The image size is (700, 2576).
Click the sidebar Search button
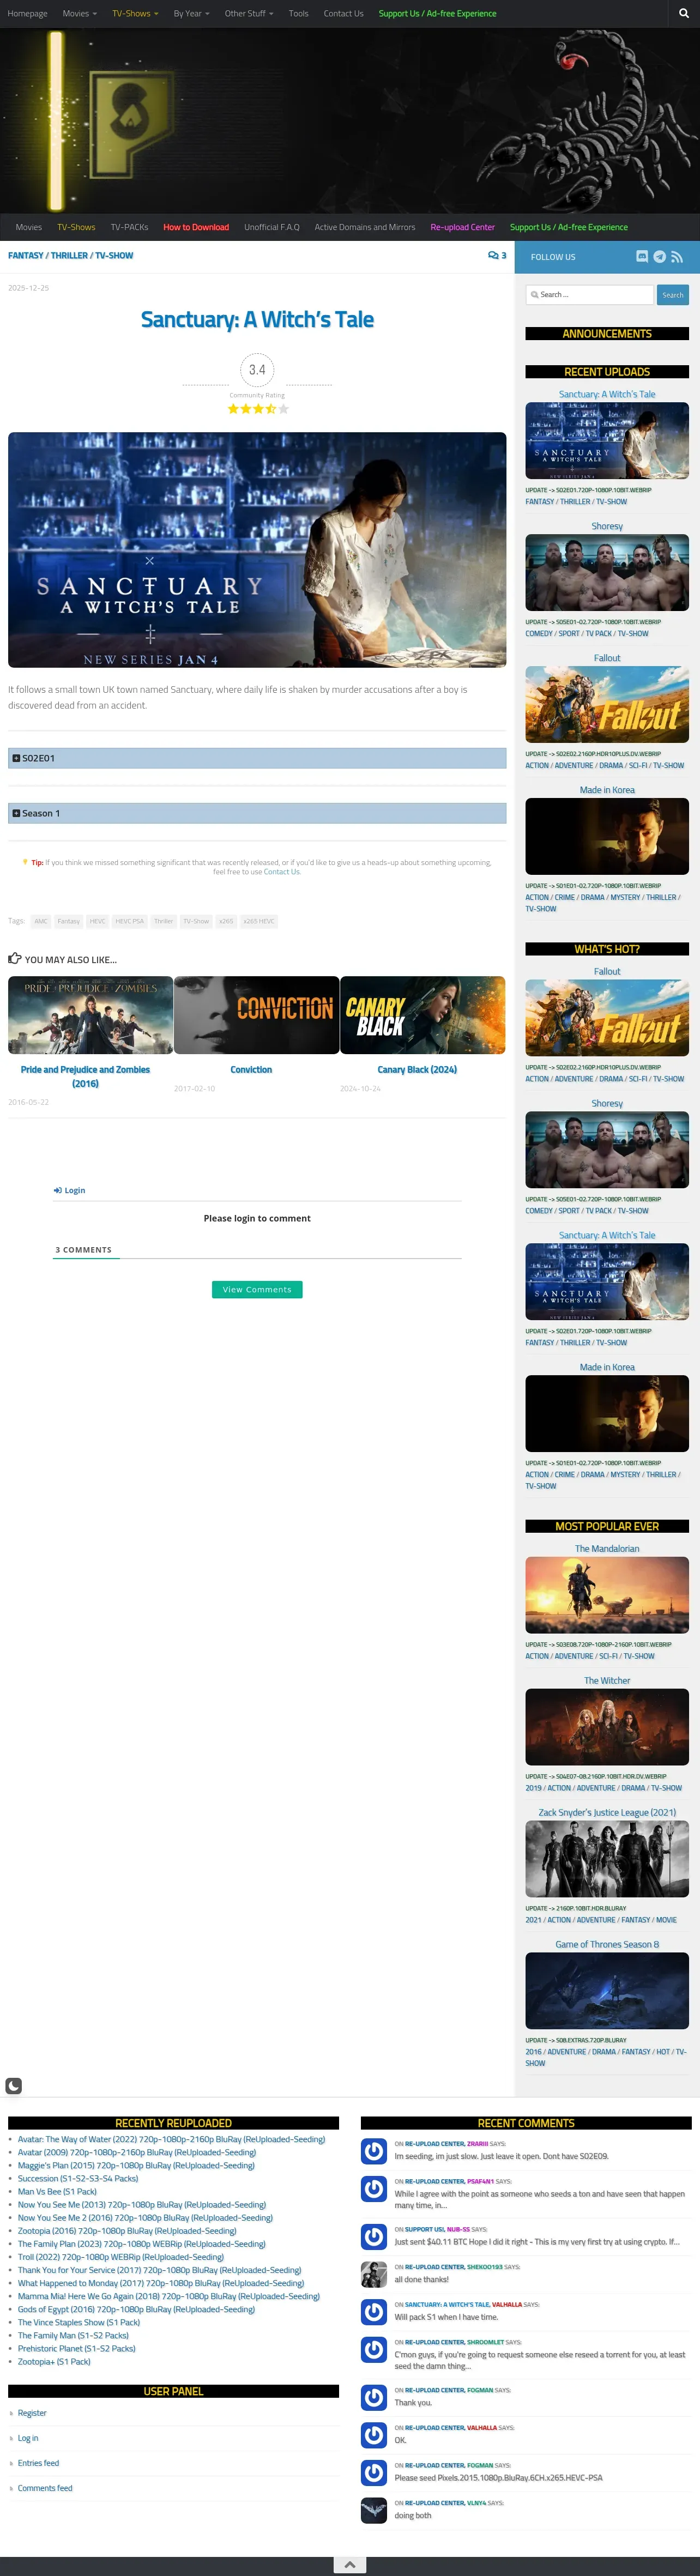point(673,295)
